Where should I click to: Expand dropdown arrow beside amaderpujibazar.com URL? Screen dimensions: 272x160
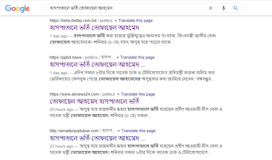119,131
